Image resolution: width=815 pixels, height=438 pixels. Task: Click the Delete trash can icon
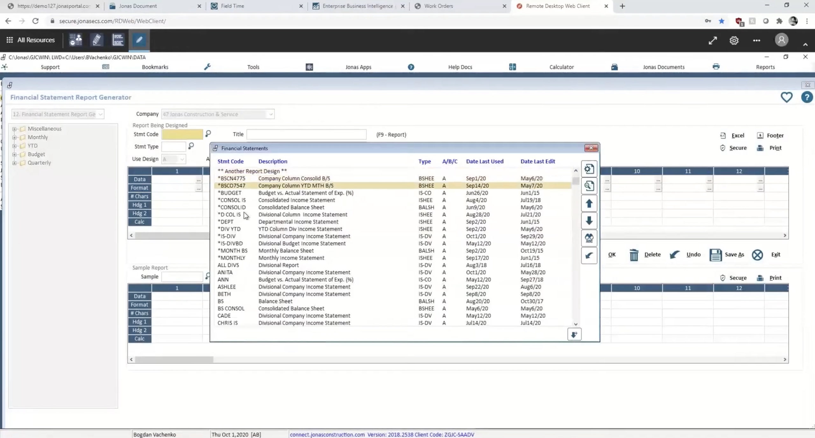(x=634, y=255)
